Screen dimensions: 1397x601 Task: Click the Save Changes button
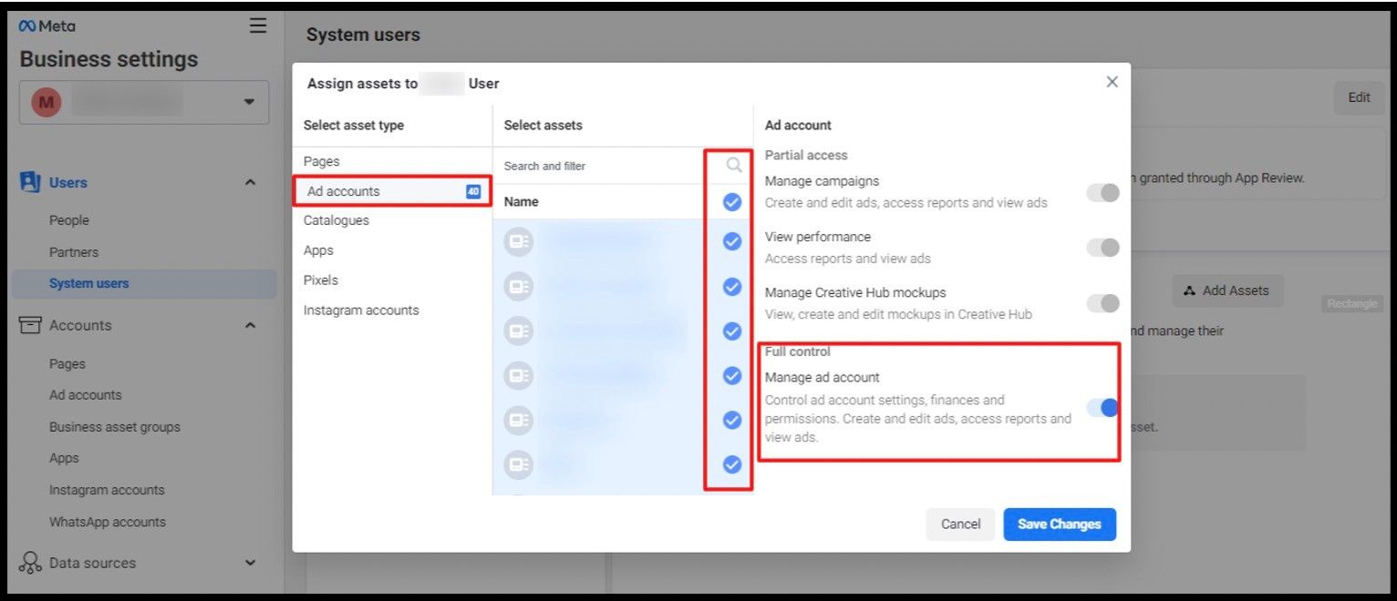click(x=1059, y=525)
